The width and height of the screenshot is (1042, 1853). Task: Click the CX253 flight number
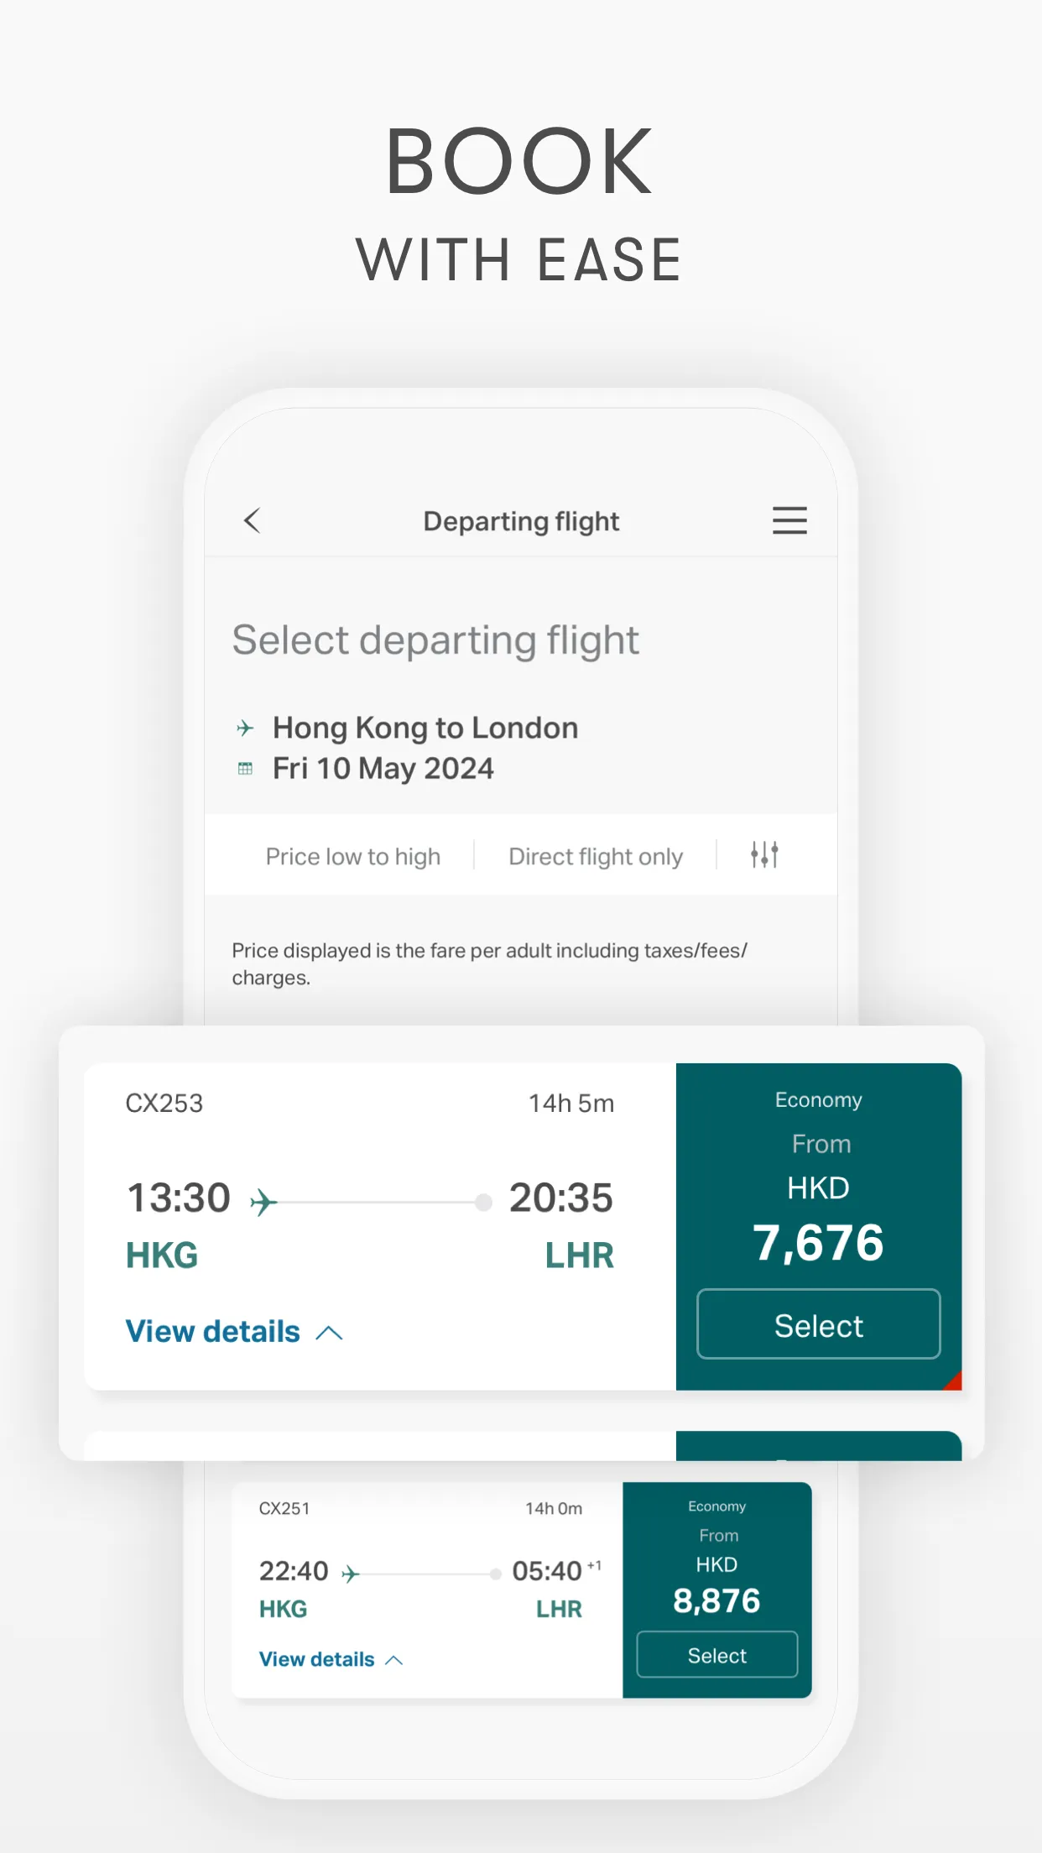pos(165,1103)
